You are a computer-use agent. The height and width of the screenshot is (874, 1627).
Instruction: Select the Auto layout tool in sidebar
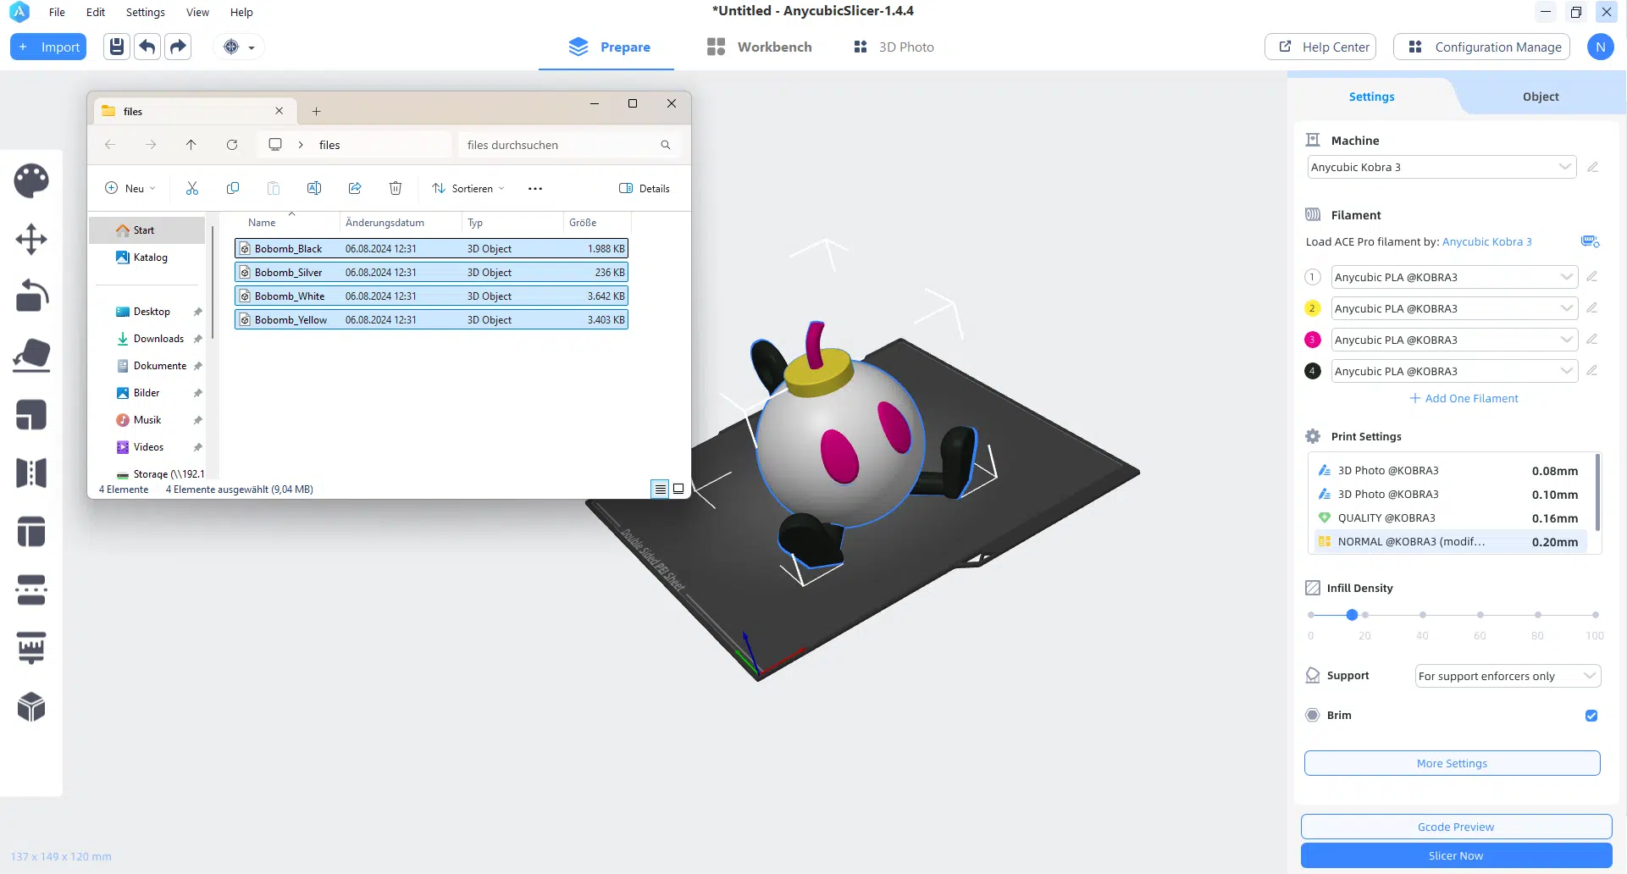click(31, 532)
